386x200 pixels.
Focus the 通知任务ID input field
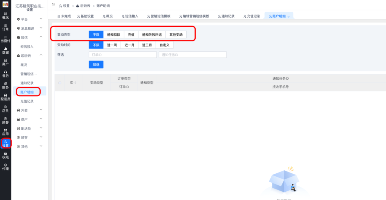[x=193, y=55]
